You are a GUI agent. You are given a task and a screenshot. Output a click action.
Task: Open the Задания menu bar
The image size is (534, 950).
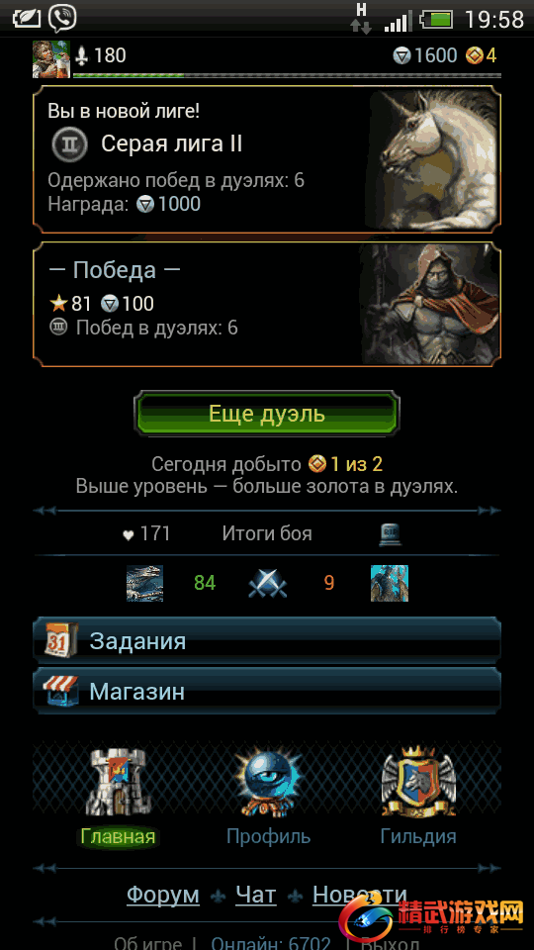(267, 640)
